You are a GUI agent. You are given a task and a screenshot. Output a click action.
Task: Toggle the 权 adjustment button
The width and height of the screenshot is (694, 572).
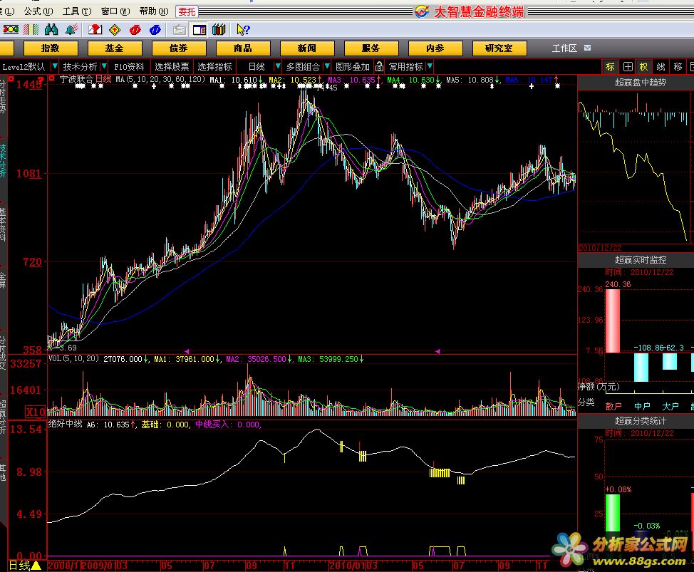pyautogui.click(x=643, y=67)
